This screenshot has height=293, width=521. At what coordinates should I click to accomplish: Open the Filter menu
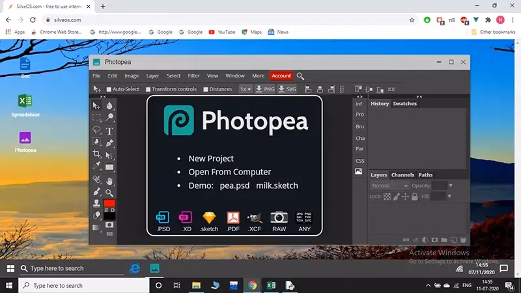193,76
